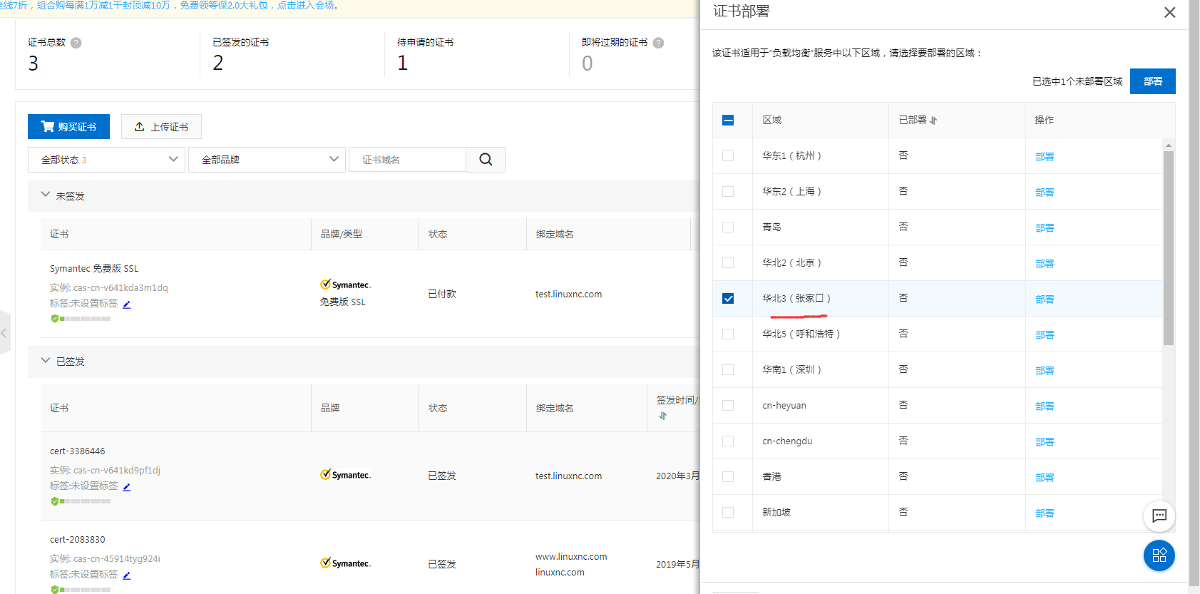
Task: Expand the collapsed left sidebar arrow
Action: pyautogui.click(x=4, y=332)
